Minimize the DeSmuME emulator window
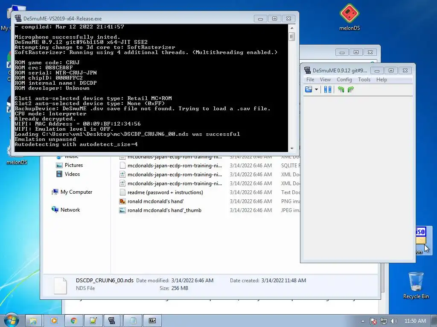Image resolution: width=437 pixels, height=327 pixels. point(377,71)
